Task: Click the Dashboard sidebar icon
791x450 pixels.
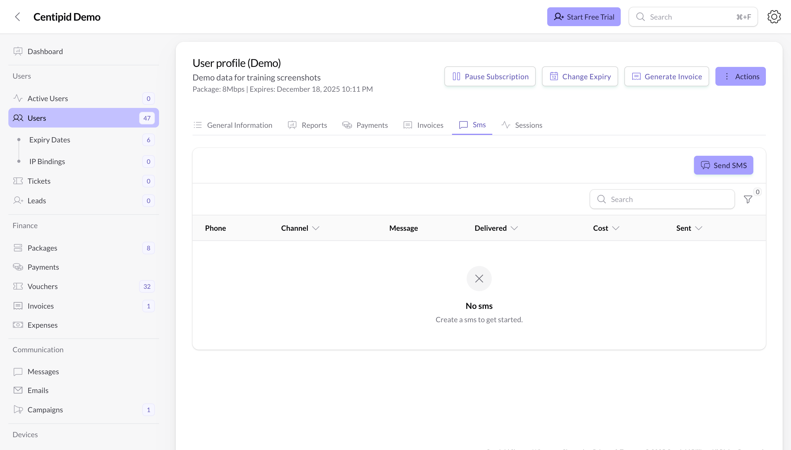Action: [x=18, y=51]
